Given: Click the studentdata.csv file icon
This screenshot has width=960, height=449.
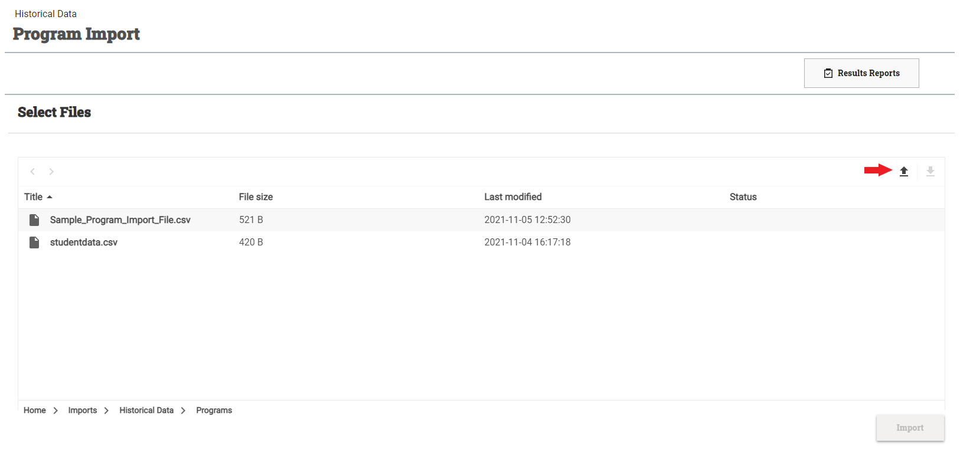Looking at the screenshot, I should point(34,242).
